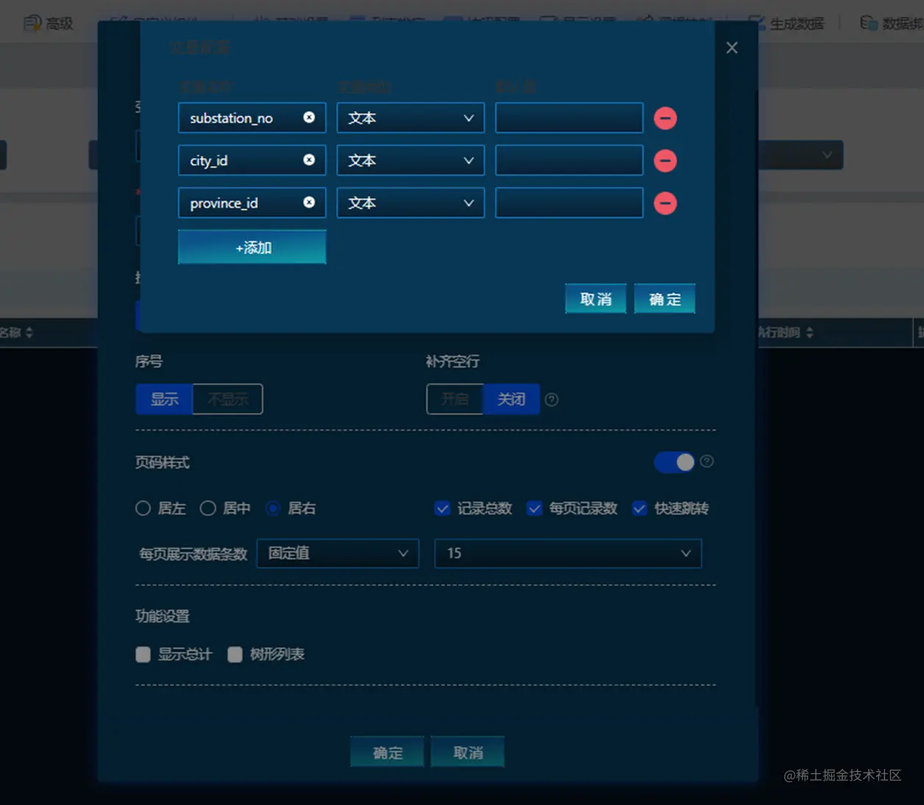Clear the city_id input with its x icon
The width and height of the screenshot is (924, 805).
click(308, 160)
